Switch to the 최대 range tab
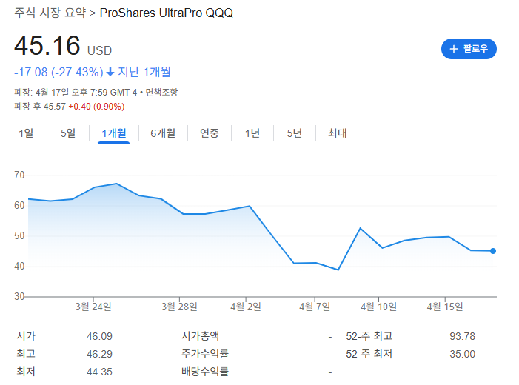Image resolution: width=519 pixels, height=385 pixels. (x=338, y=133)
